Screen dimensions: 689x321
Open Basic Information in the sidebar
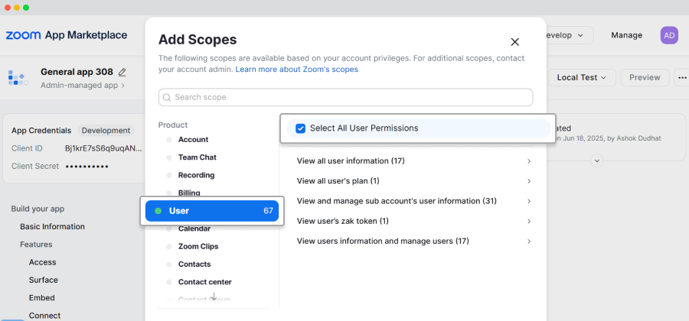tap(52, 227)
